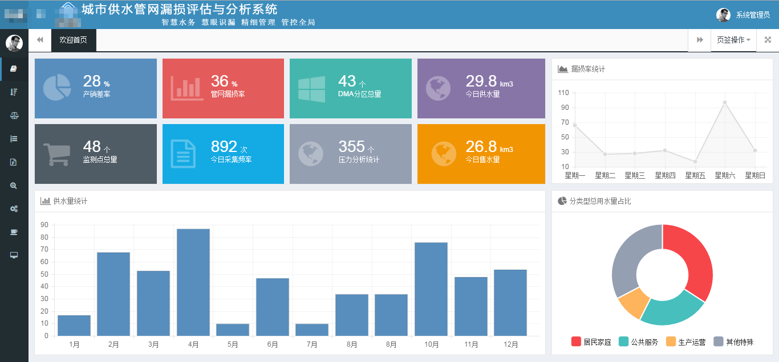Click the 星期五 data point on line chart
Screen dimensions: 779x362
pos(695,162)
